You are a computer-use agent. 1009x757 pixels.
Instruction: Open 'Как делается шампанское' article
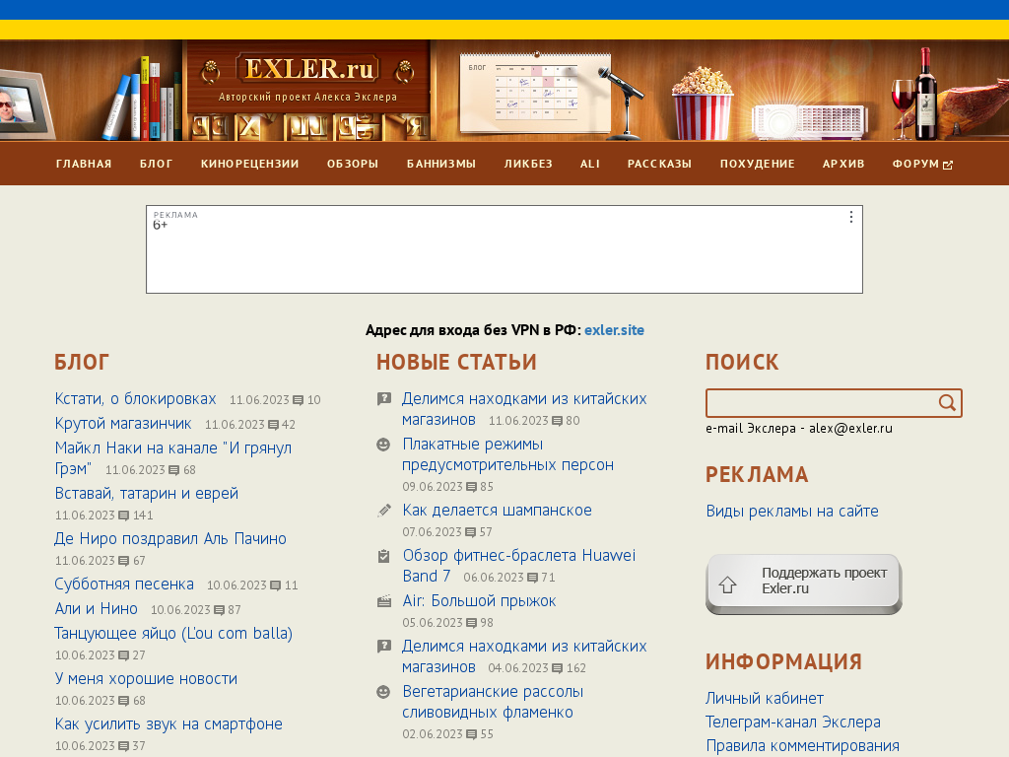[497, 511]
